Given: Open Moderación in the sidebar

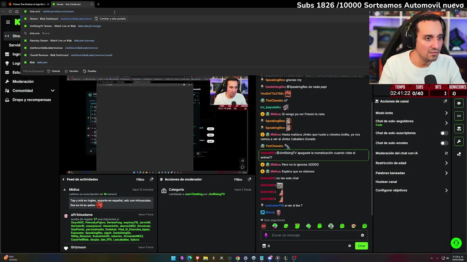Looking at the screenshot, I should pyautogui.click(x=23, y=82).
